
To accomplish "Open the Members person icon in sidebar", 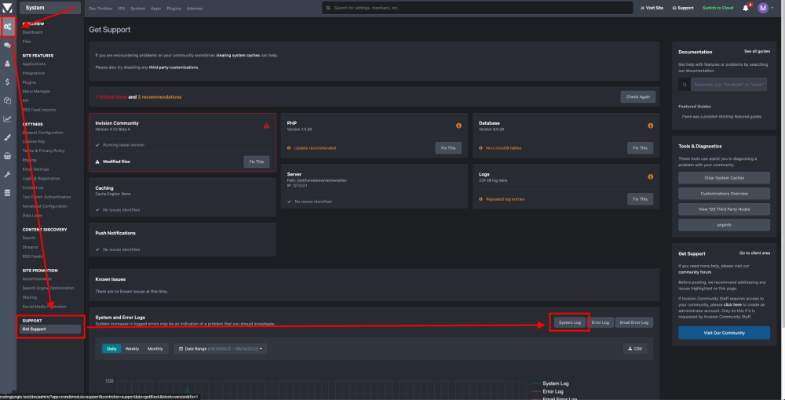I will [x=7, y=64].
